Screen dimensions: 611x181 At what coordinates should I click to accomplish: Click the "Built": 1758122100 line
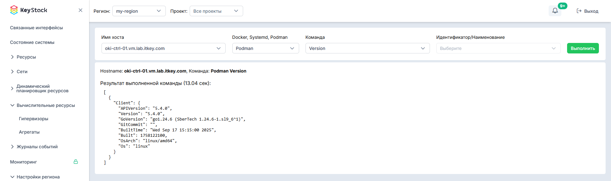[x=143, y=136]
